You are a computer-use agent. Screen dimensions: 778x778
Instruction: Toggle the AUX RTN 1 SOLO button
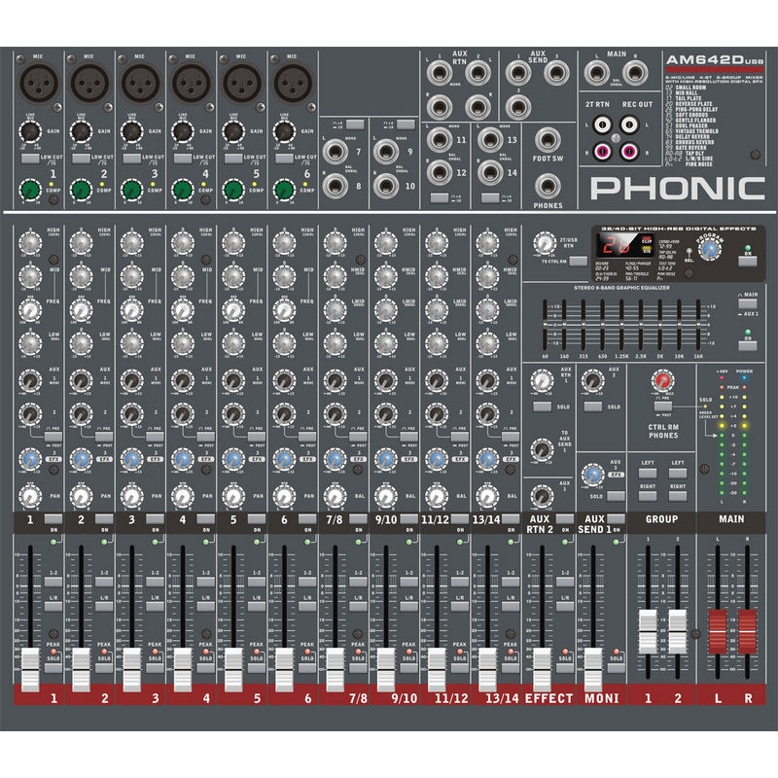point(542,407)
